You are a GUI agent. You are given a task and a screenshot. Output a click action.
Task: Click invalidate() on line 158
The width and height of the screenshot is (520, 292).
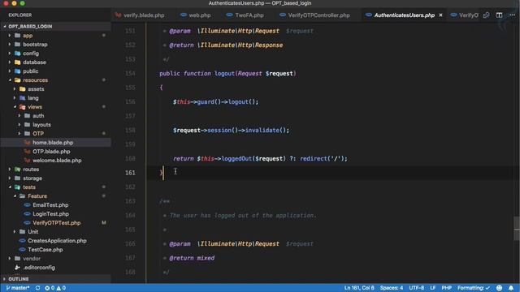click(x=266, y=130)
